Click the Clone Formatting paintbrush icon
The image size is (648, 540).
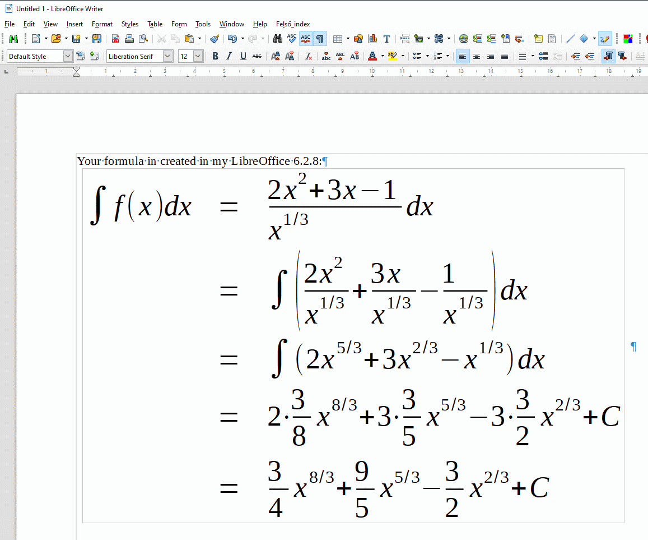tap(214, 39)
